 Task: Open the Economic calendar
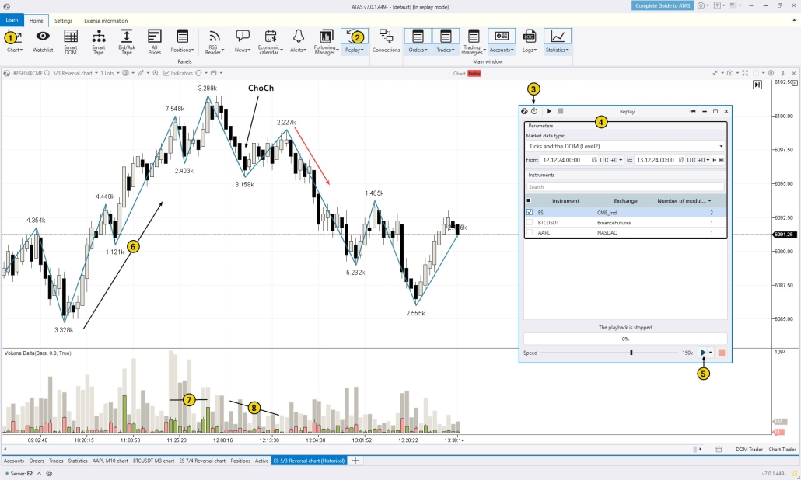[270, 43]
